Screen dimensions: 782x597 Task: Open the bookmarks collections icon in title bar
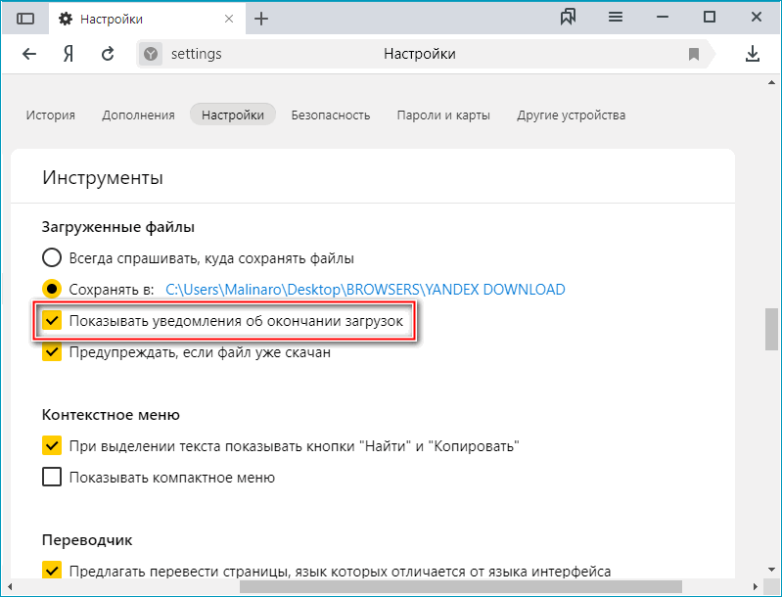click(x=568, y=18)
